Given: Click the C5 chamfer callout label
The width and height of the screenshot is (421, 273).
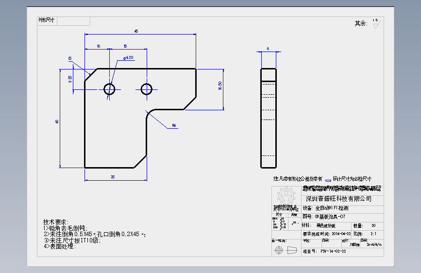Looking at the screenshot, I should [x=70, y=58].
